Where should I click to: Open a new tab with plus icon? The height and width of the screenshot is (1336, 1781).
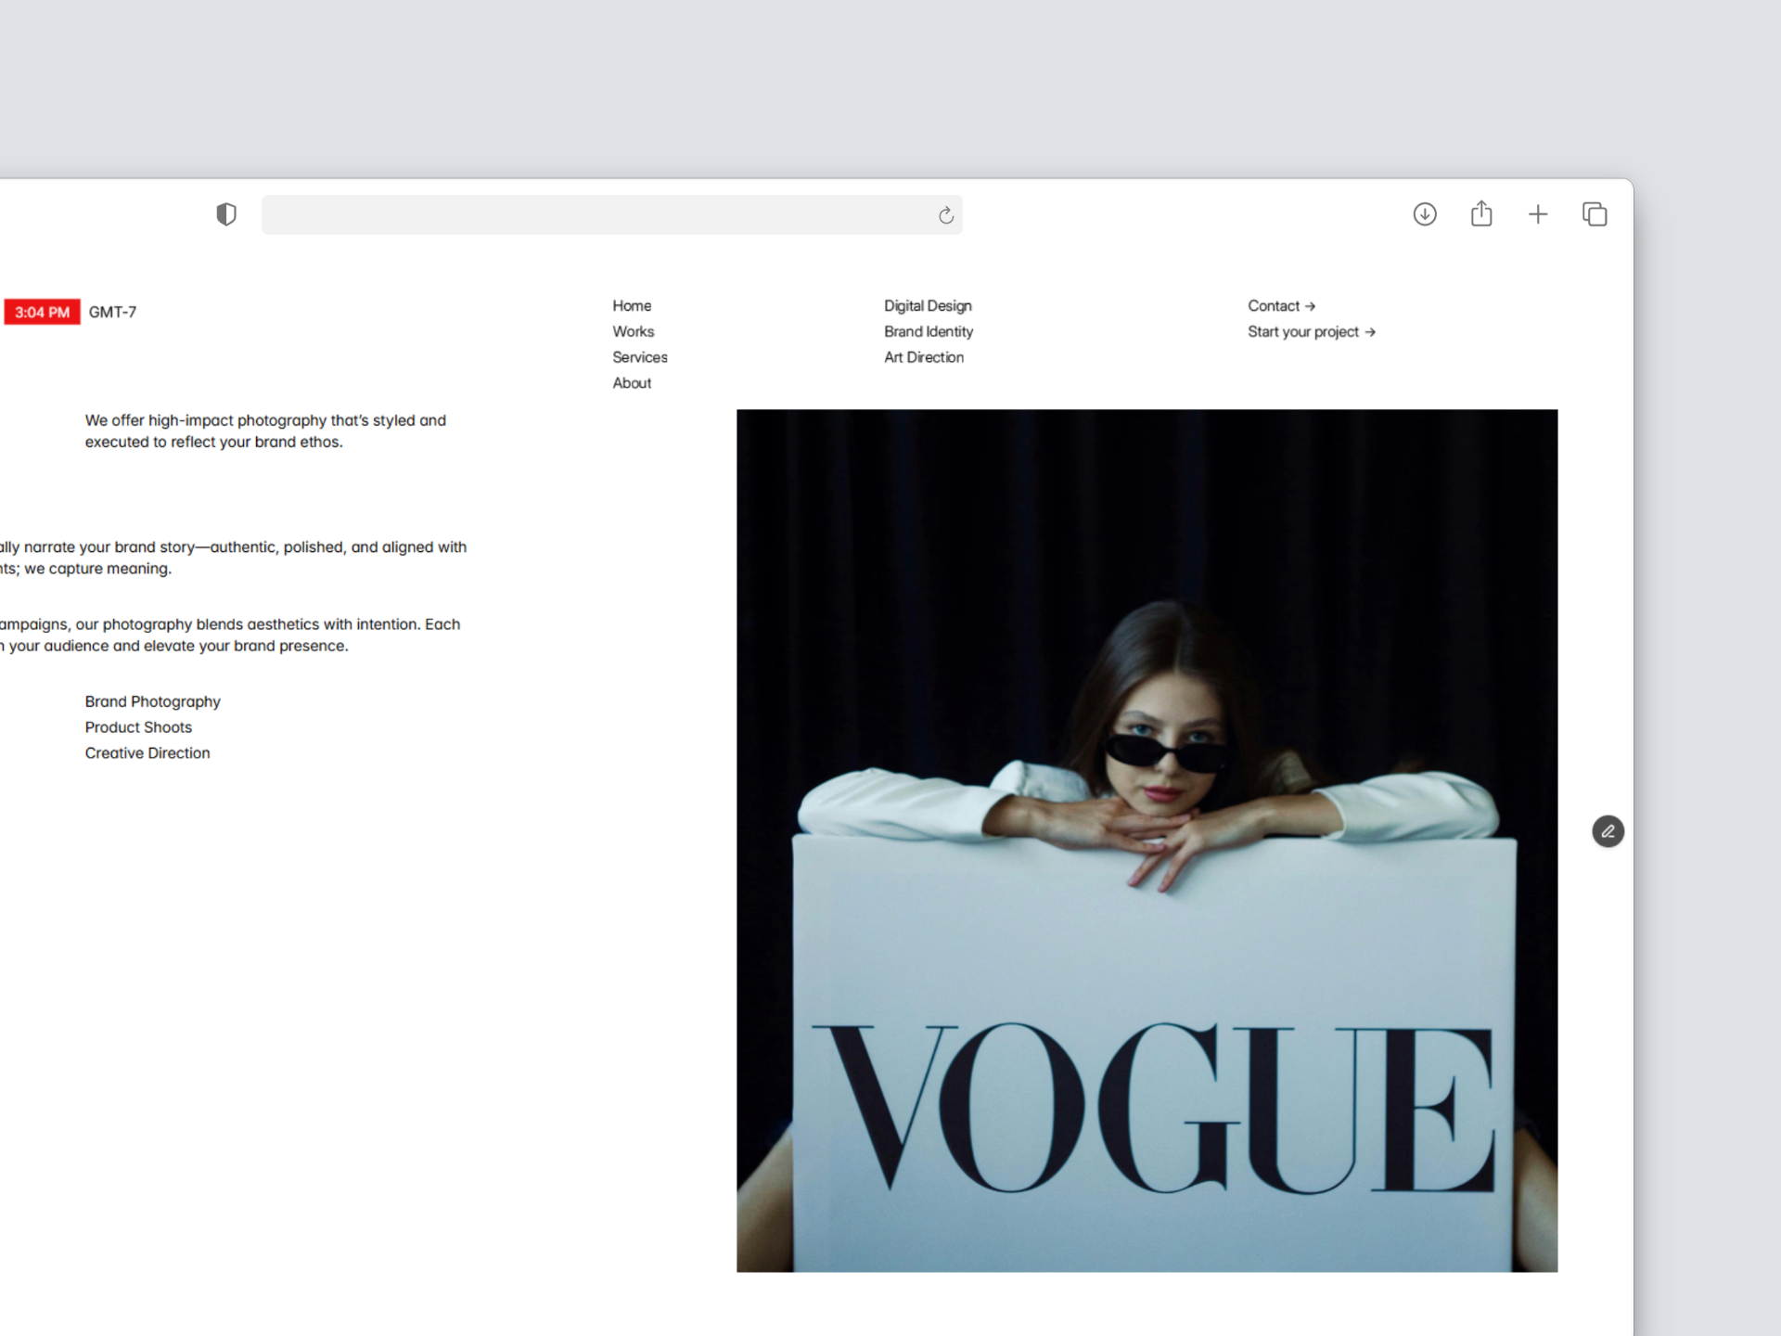pyautogui.click(x=1538, y=214)
